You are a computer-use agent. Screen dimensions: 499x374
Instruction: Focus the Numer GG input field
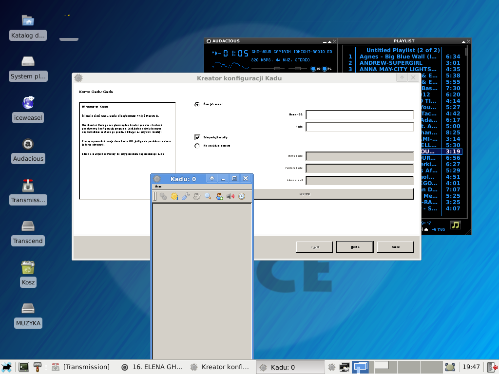[360, 114]
